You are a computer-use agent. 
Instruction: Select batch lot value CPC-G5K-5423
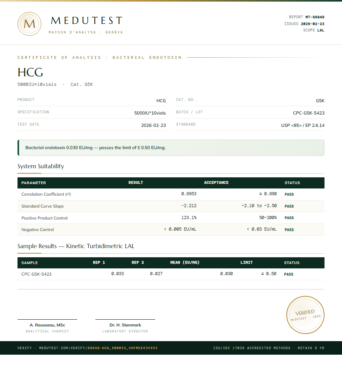point(309,113)
